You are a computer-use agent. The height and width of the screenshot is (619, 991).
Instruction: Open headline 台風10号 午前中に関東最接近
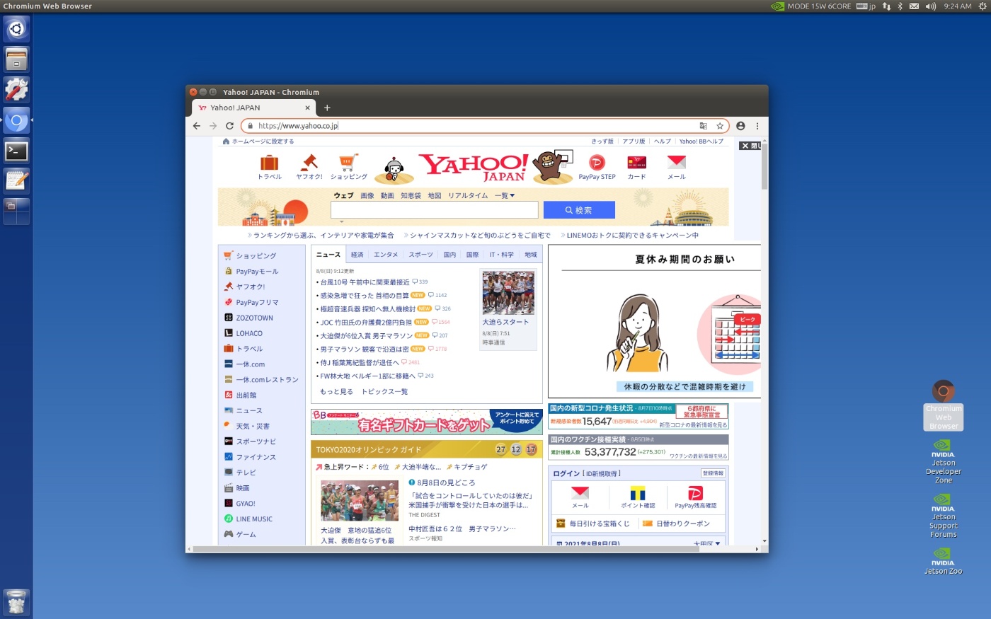point(365,282)
